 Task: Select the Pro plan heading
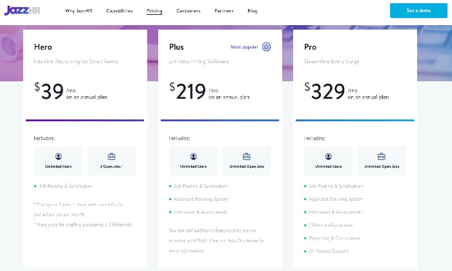tap(310, 47)
